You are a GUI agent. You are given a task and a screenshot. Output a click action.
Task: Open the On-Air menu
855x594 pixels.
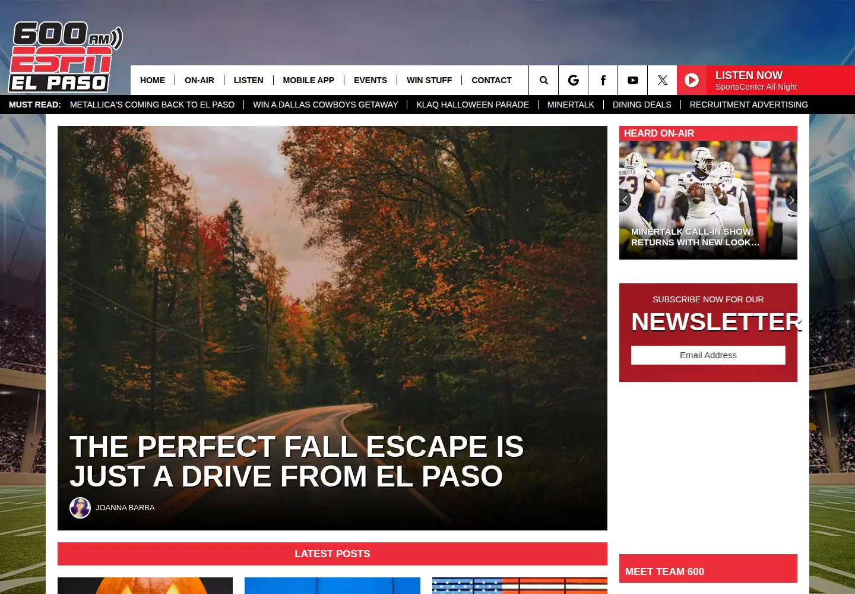coord(199,80)
